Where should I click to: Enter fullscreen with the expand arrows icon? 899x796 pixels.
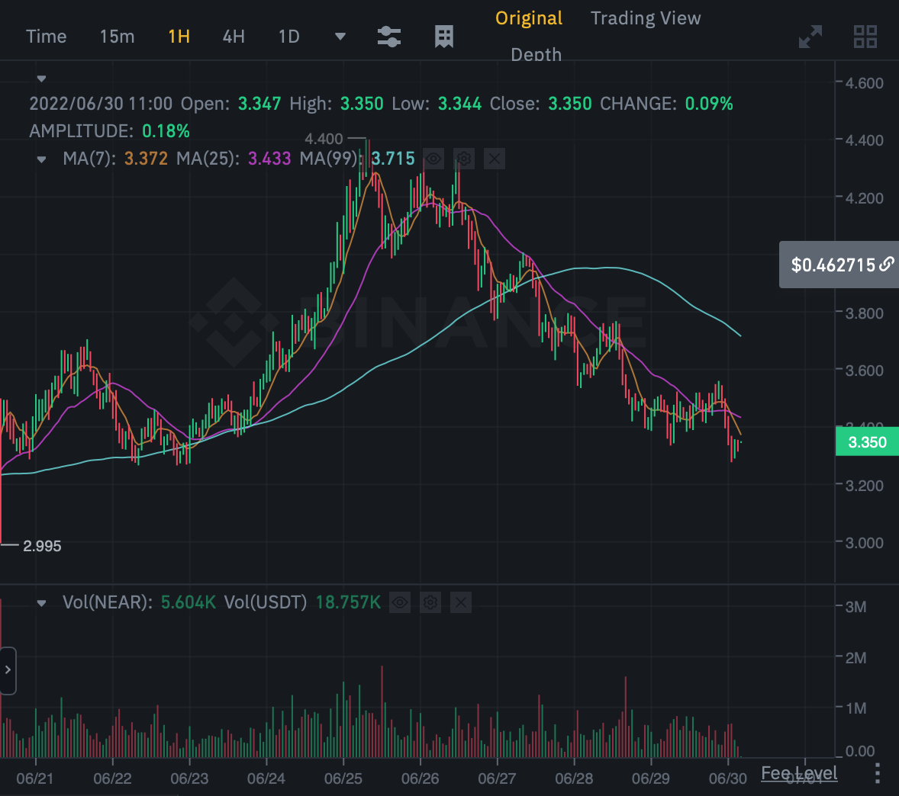pyautogui.click(x=810, y=37)
